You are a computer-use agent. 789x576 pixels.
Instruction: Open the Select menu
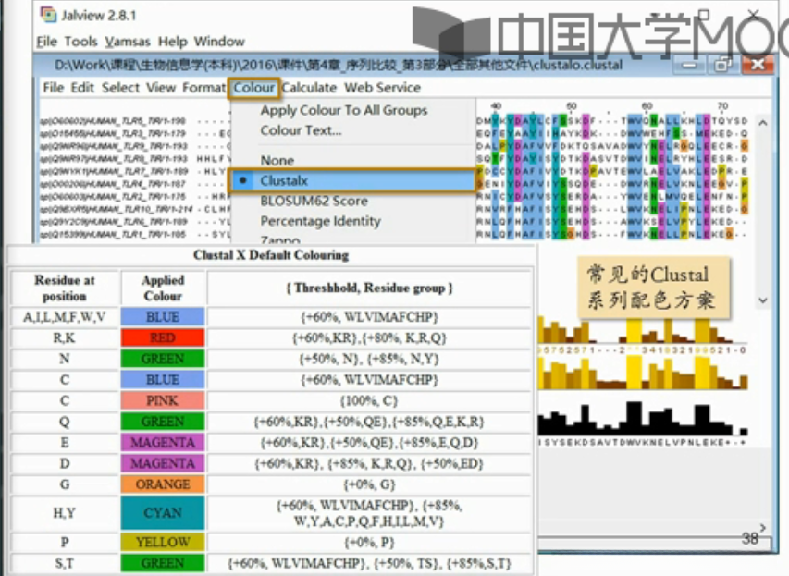[x=121, y=88]
